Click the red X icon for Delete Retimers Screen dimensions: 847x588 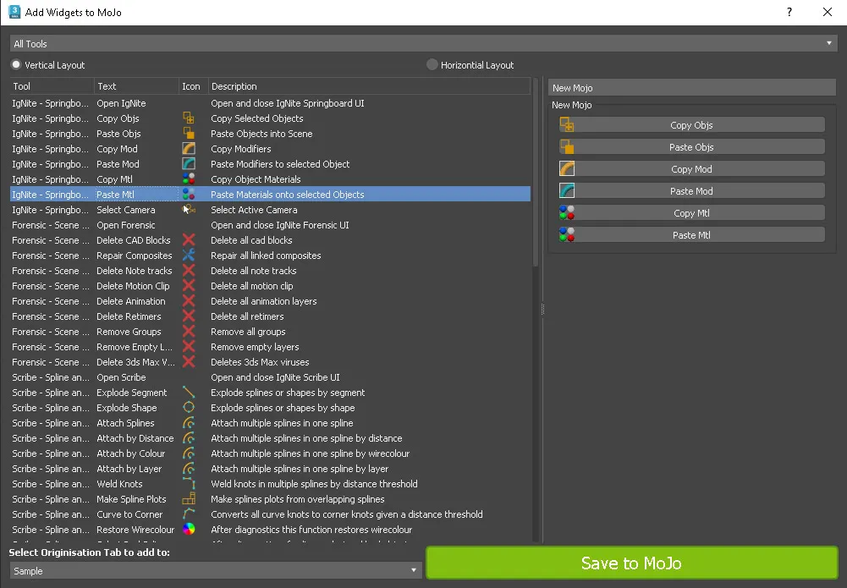(x=189, y=316)
